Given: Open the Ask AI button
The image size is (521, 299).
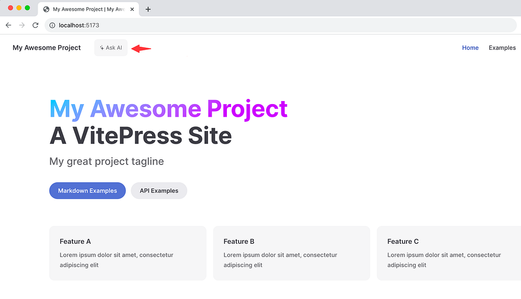Looking at the screenshot, I should (x=110, y=48).
